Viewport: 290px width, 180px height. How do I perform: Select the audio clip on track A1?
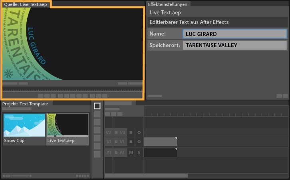point(160,152)
